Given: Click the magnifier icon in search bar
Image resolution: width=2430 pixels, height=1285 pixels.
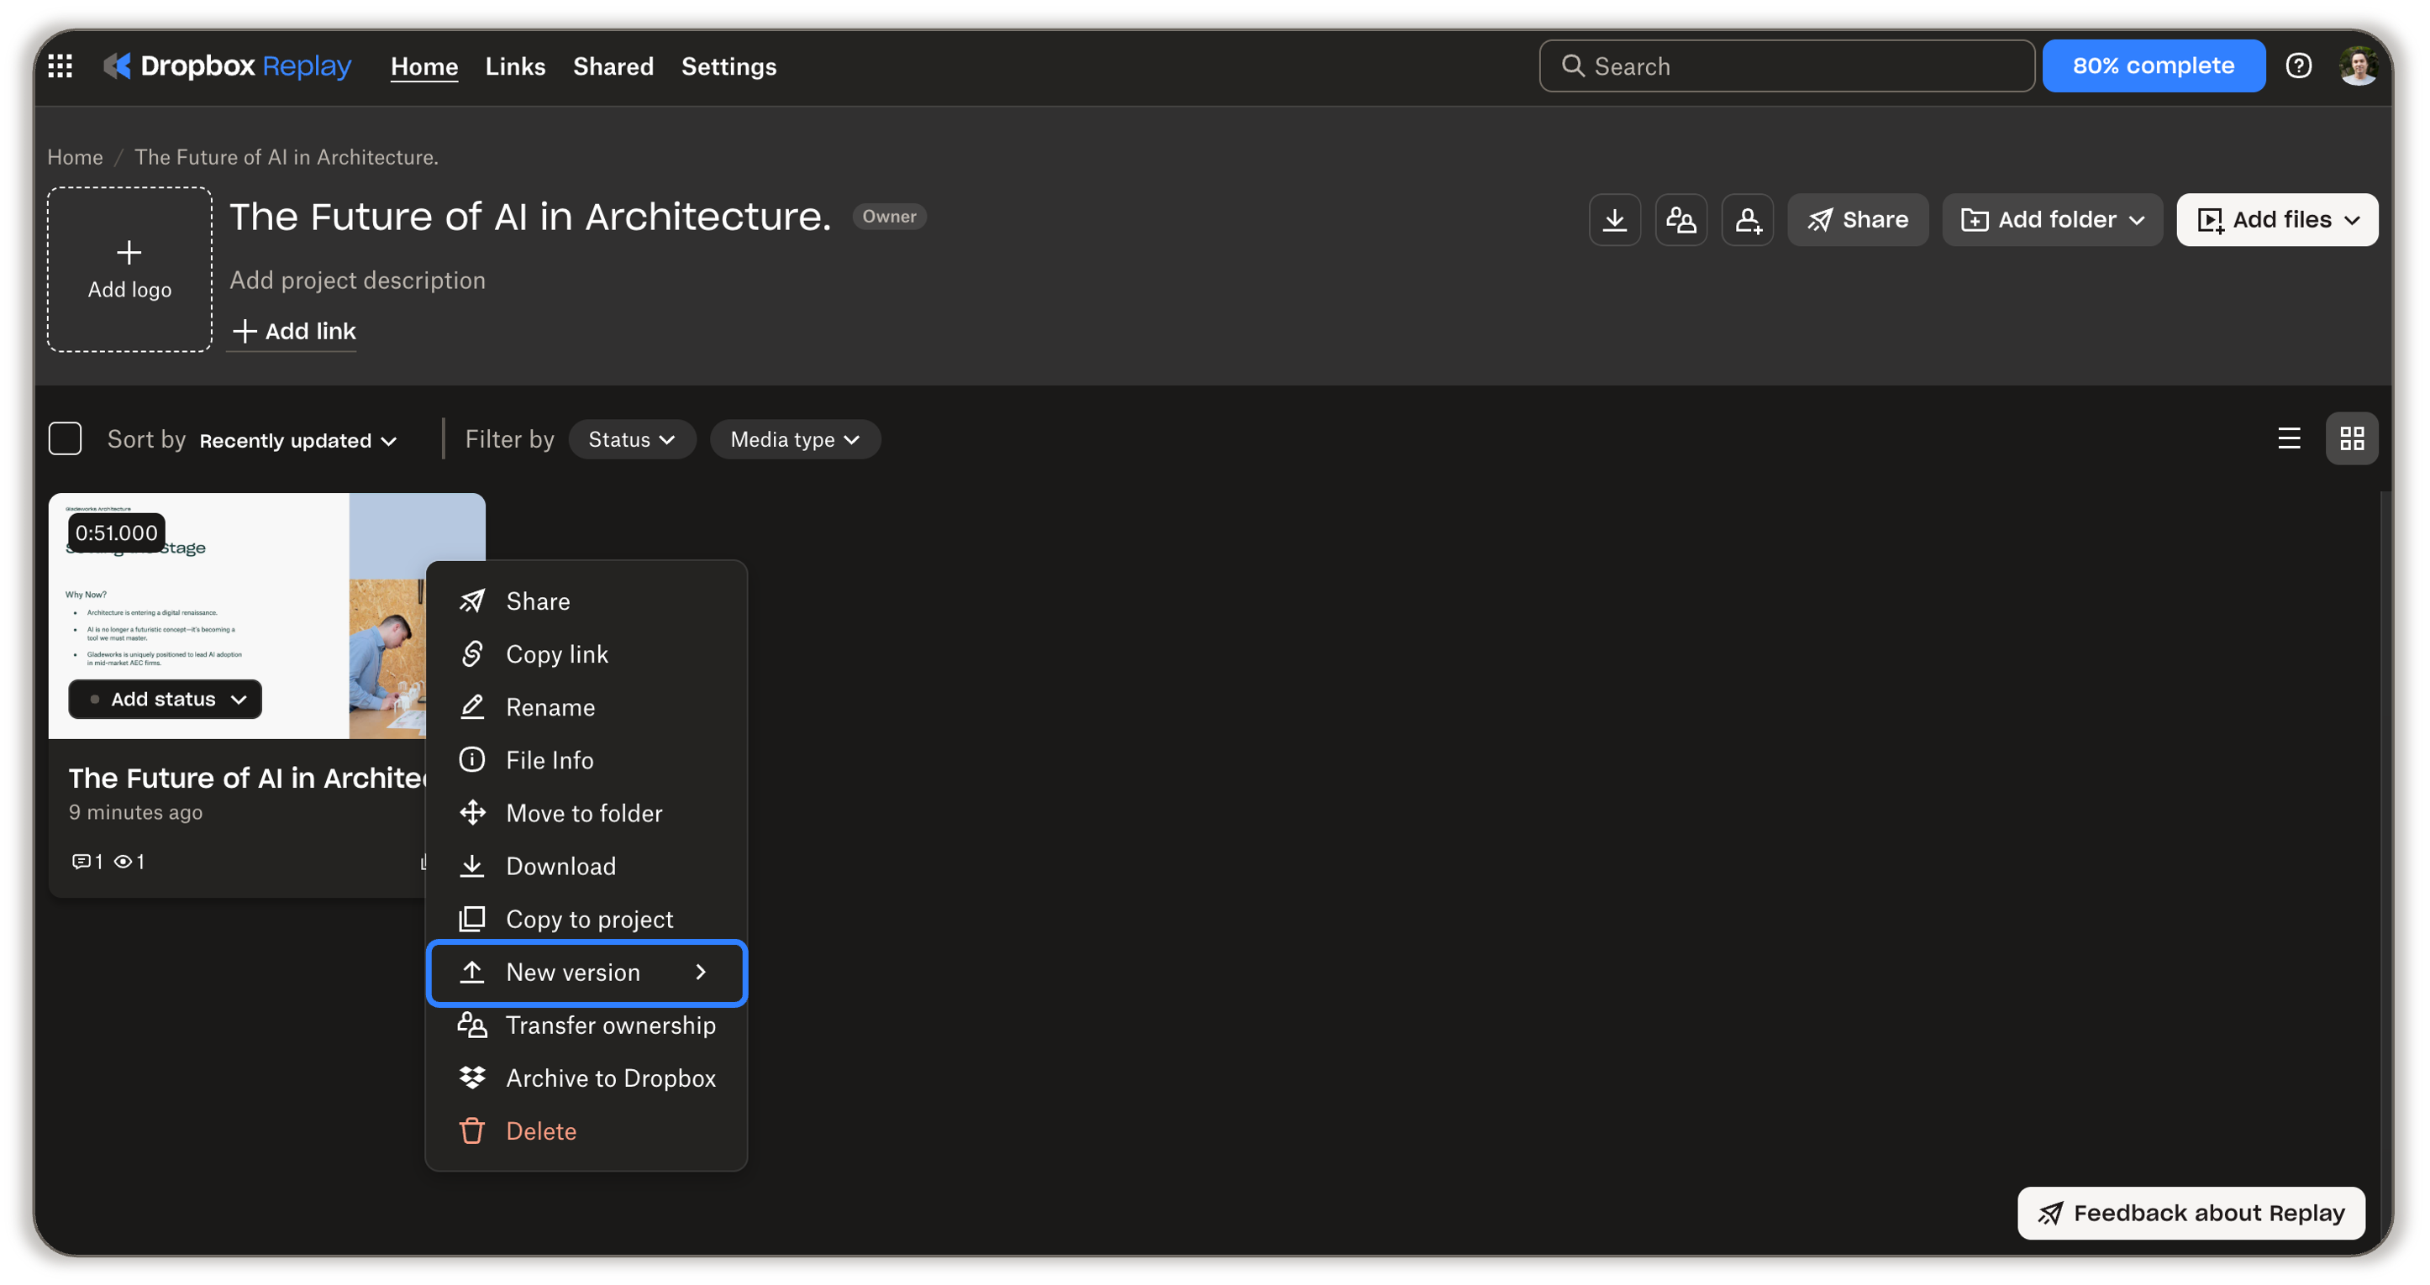Looking at the screenshot, I should tap(1571, 66).
